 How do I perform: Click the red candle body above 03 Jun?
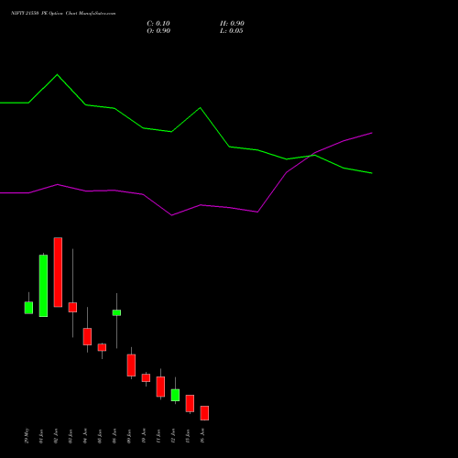coord(72,307)
